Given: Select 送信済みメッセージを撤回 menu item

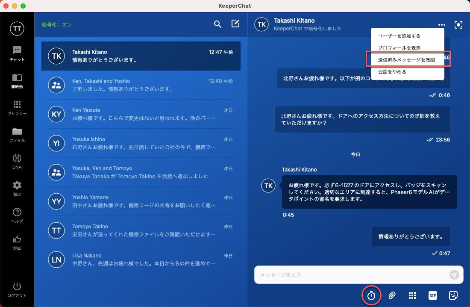Looking at the screenshot, I should point(406,60).
